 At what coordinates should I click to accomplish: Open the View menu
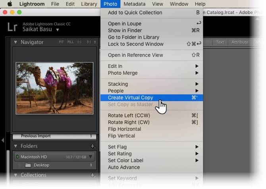tap(158, 4)
